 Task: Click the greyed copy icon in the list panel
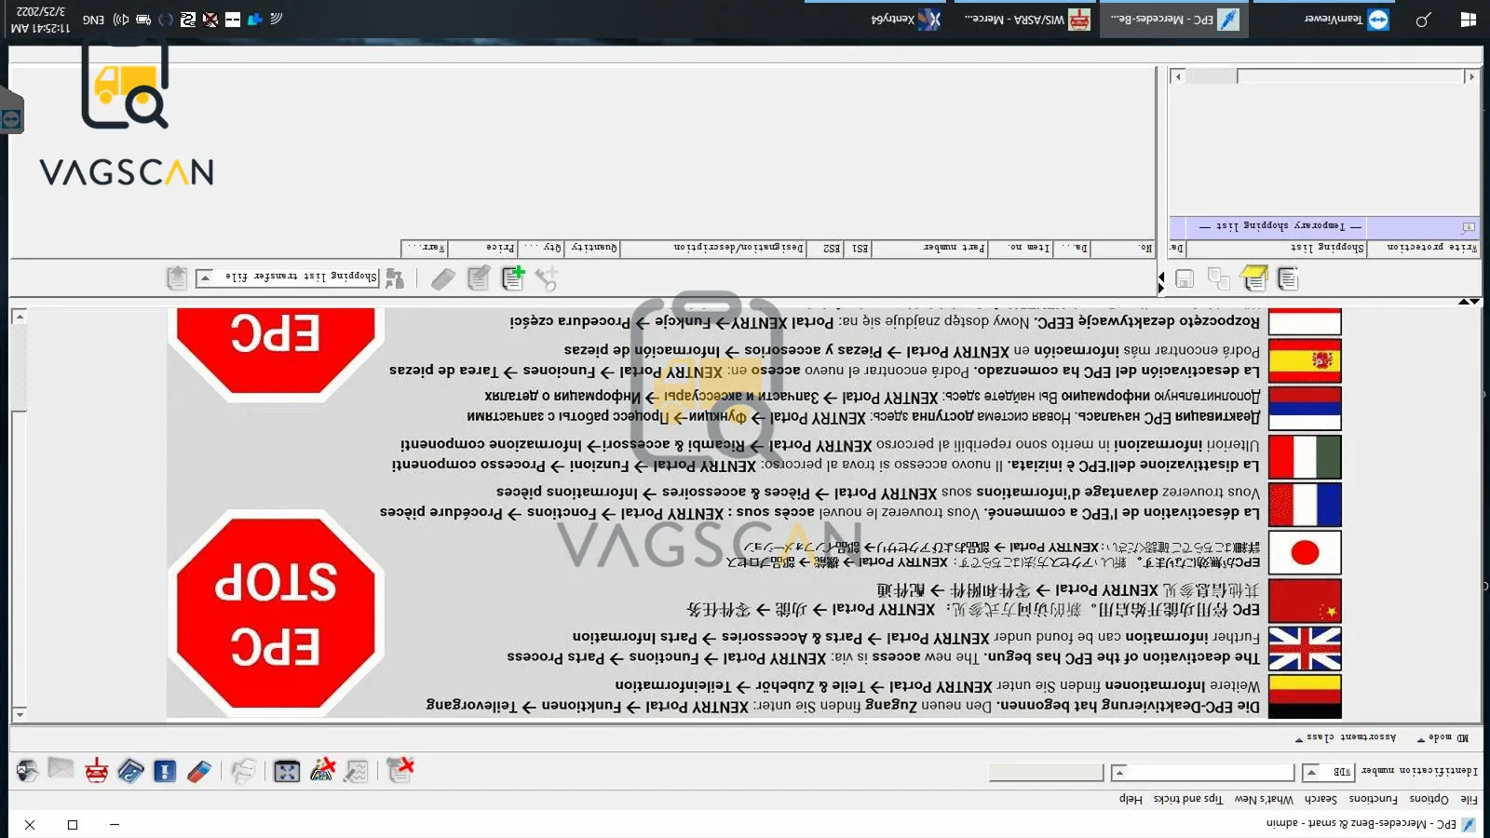click(x=1219, y=278)
